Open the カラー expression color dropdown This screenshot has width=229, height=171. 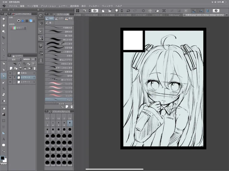19,28
